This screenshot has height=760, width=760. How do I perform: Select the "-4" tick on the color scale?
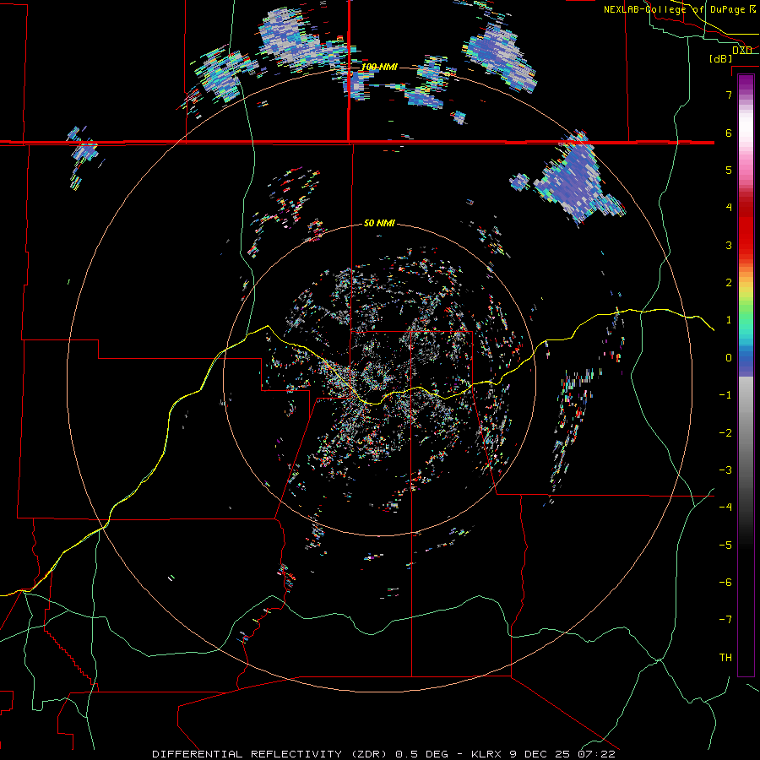(x=725, y=508)
